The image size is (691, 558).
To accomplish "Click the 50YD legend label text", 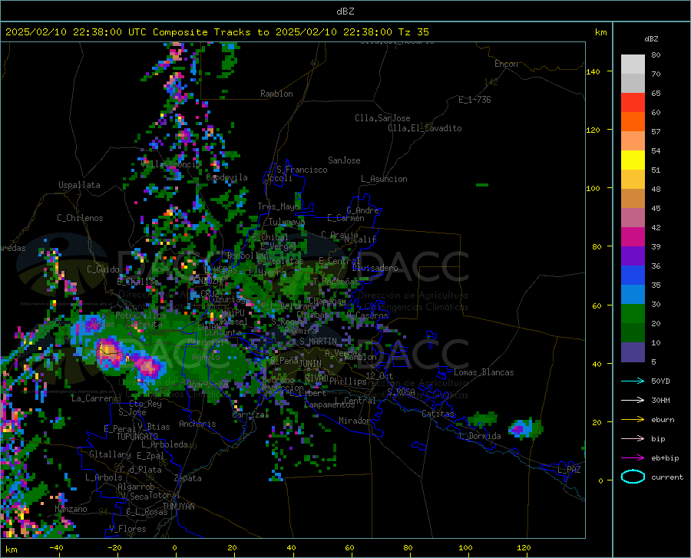I will pyautogui.click(x=660, y=381).
